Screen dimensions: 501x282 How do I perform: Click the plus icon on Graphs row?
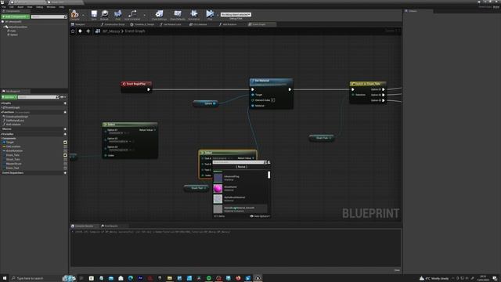point(65,103)
